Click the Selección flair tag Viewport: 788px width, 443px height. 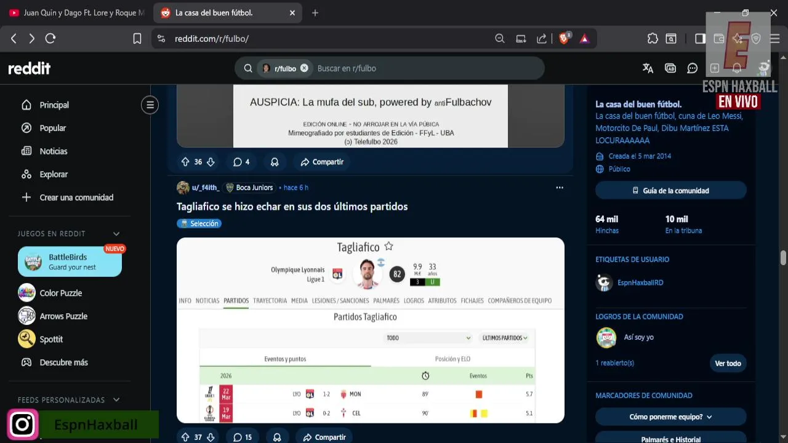point(199,223)
